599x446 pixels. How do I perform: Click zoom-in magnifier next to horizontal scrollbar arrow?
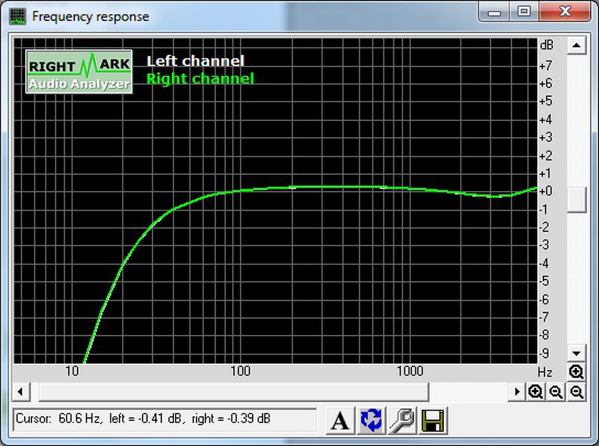(535, 392)
